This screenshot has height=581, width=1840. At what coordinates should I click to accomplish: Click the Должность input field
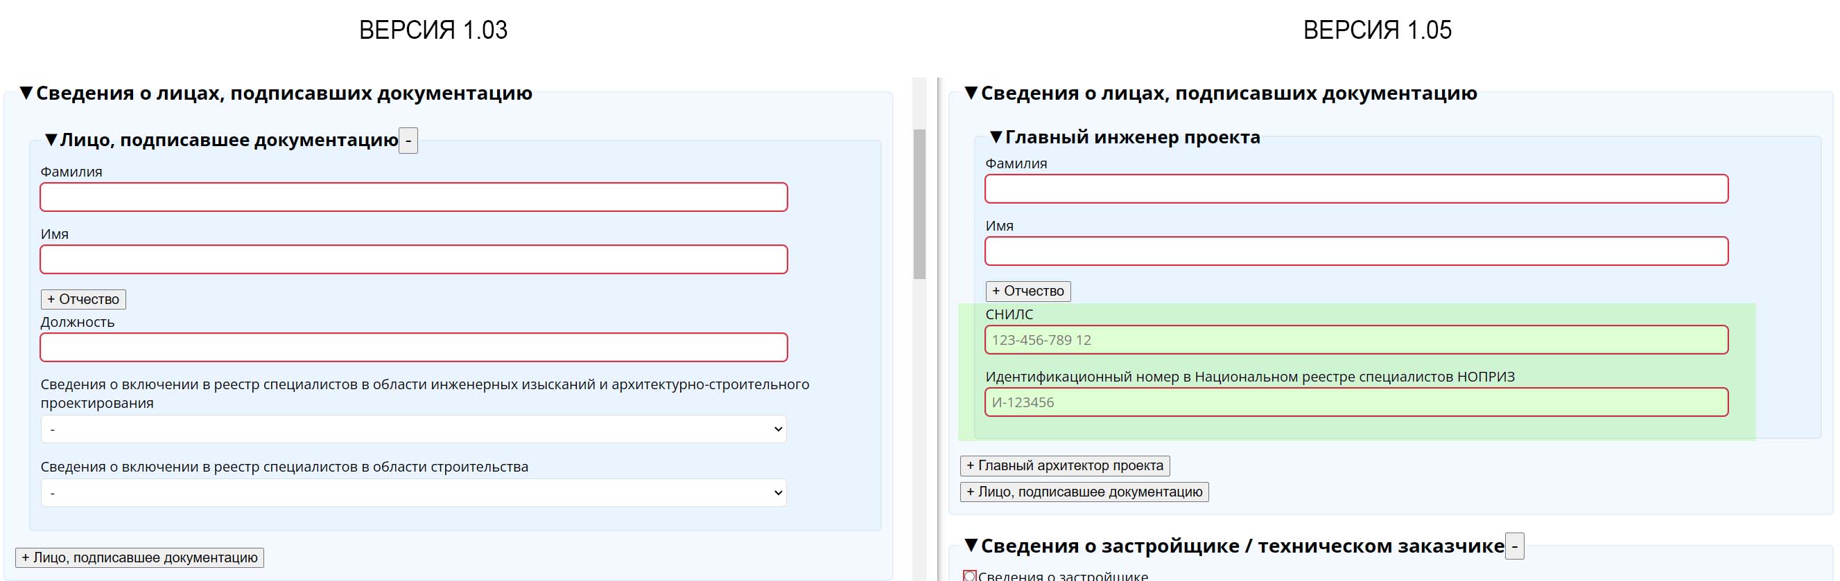click(414, 348)
